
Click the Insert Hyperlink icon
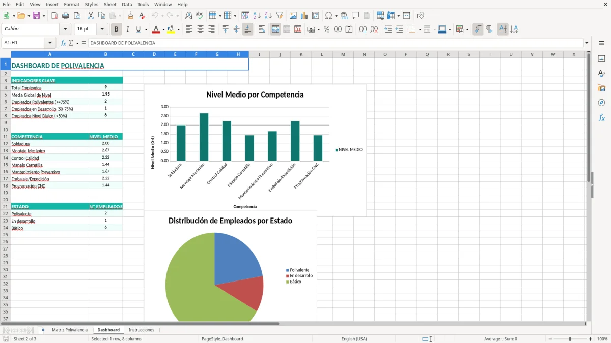pos(344,16)
